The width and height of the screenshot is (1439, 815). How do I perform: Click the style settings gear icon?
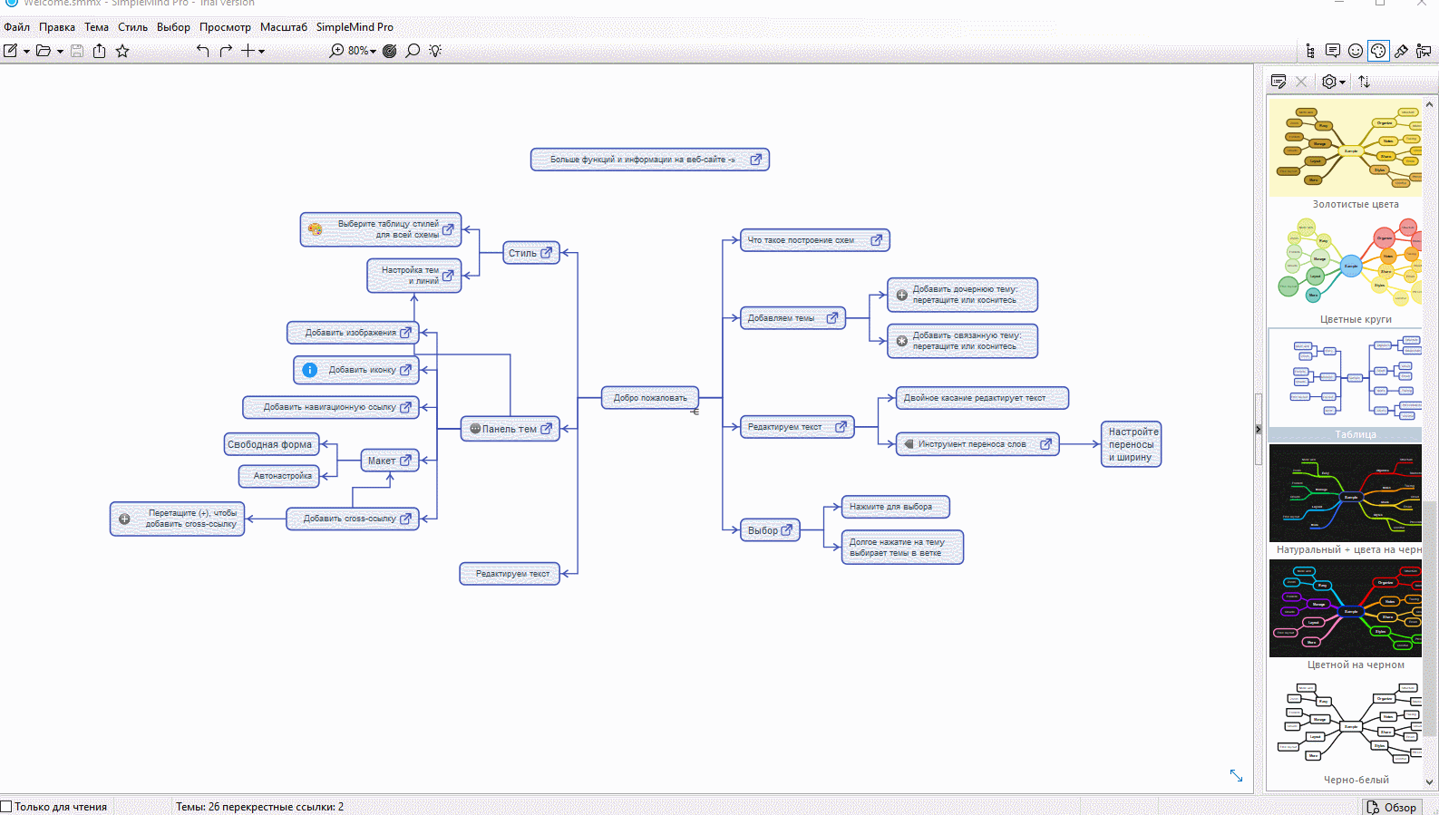point(1329,82)
